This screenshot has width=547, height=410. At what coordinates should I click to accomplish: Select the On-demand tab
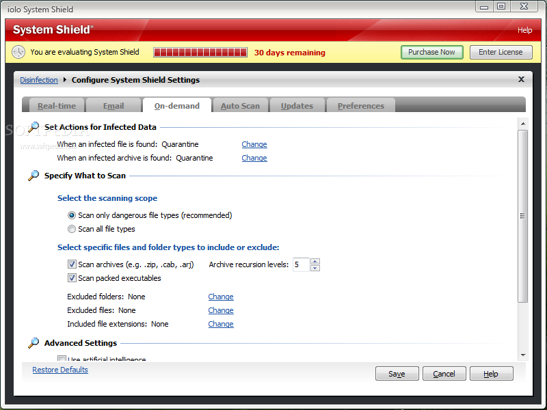pos(177,106)
